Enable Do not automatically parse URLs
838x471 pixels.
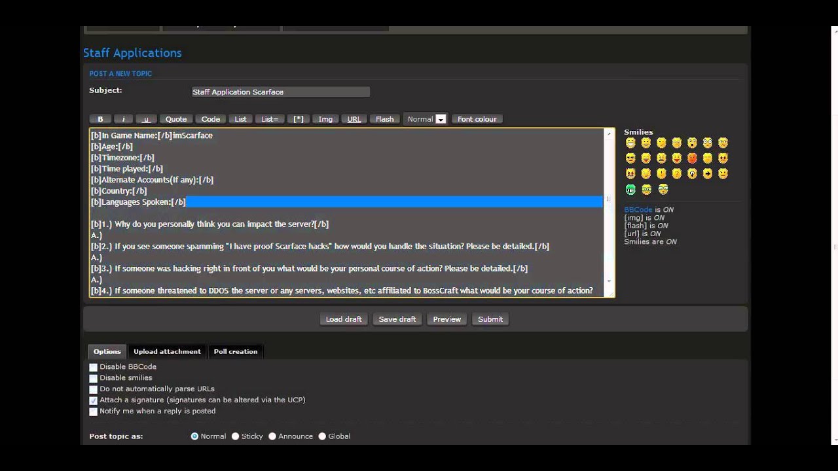(94, 390)
